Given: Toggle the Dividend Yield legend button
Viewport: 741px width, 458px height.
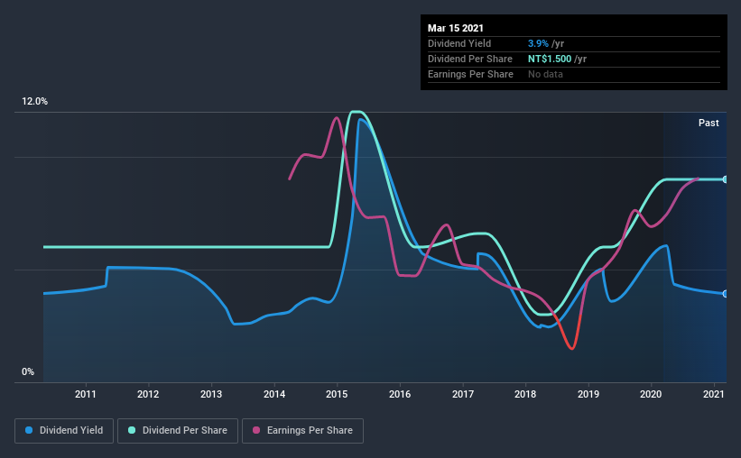Looking at the screenshot, I should pos(64,431).
